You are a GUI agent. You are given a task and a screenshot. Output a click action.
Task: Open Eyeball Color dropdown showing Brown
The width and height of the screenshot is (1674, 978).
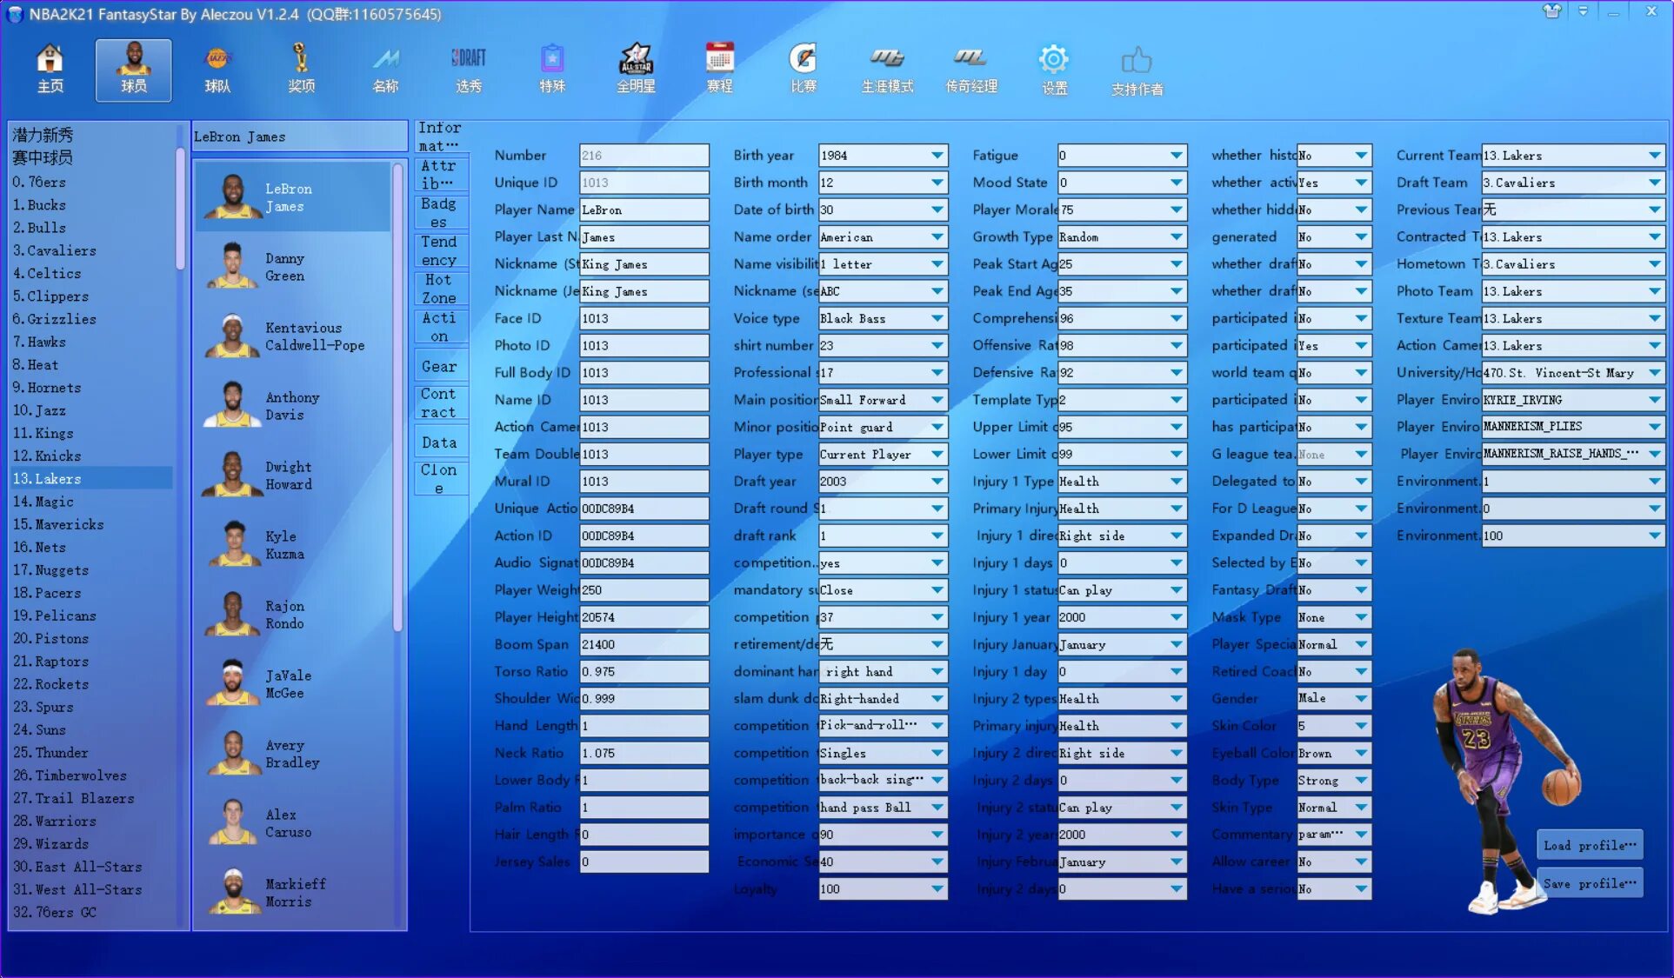coord(1361,753)
